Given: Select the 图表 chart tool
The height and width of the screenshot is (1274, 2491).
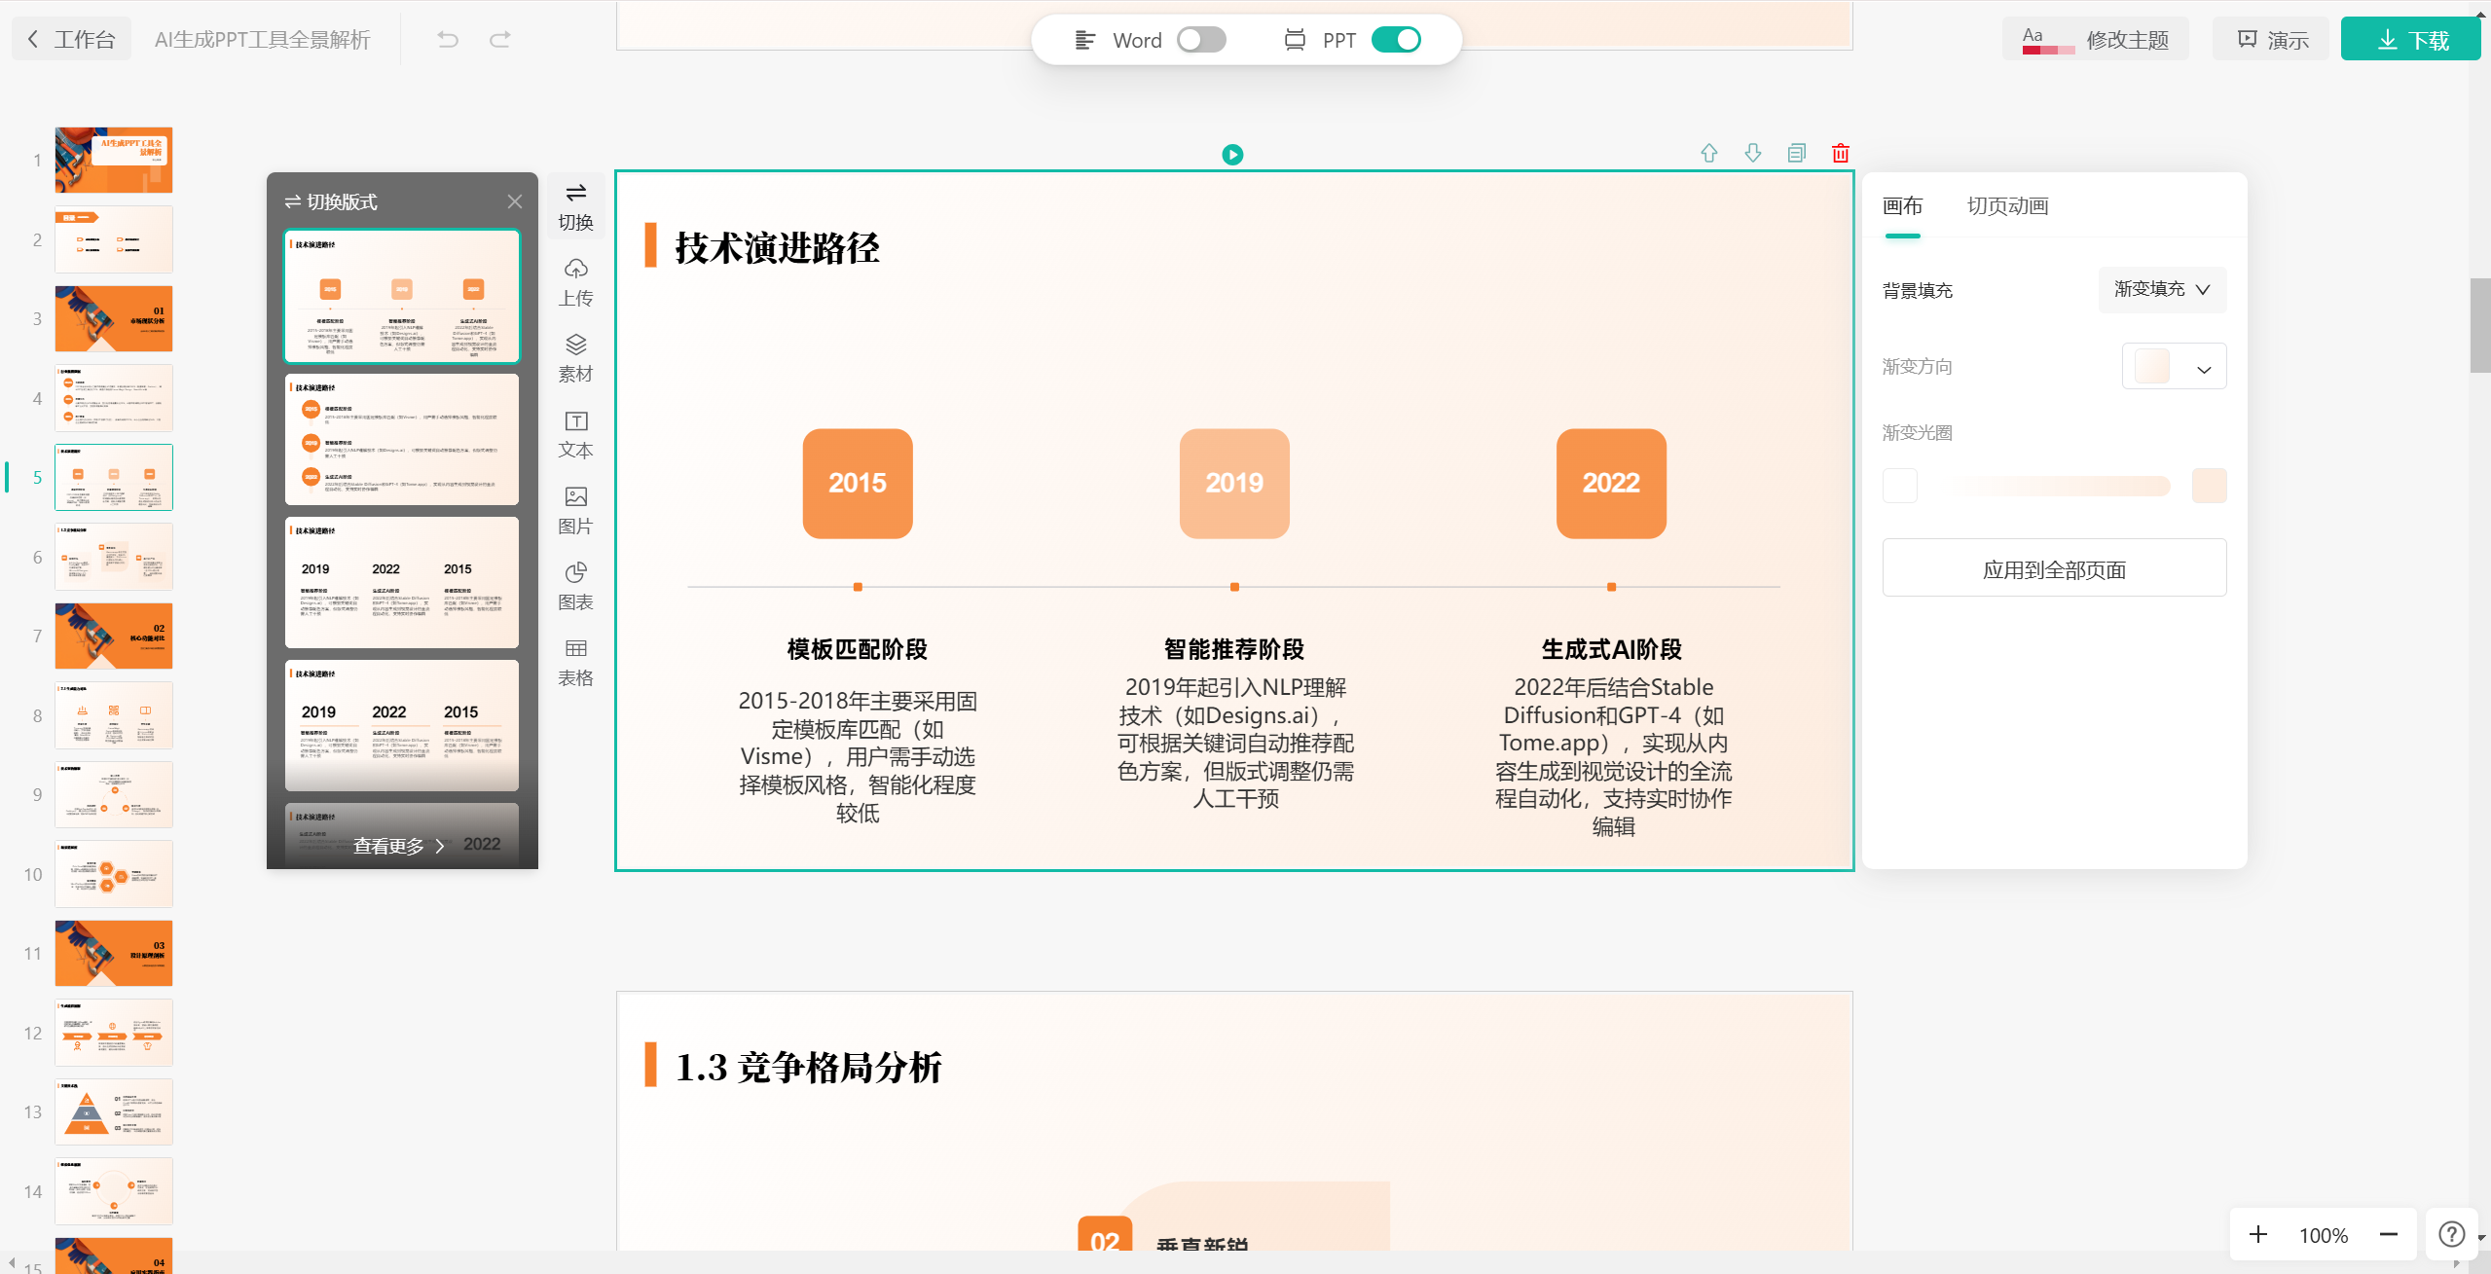Looking at the screenshot, I should click(576, 586).
